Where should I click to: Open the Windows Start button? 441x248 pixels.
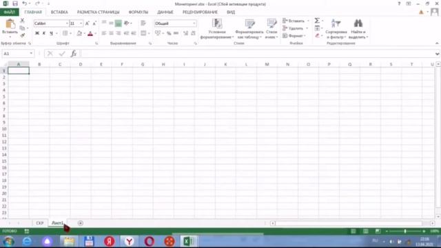[x=8, y=241]
